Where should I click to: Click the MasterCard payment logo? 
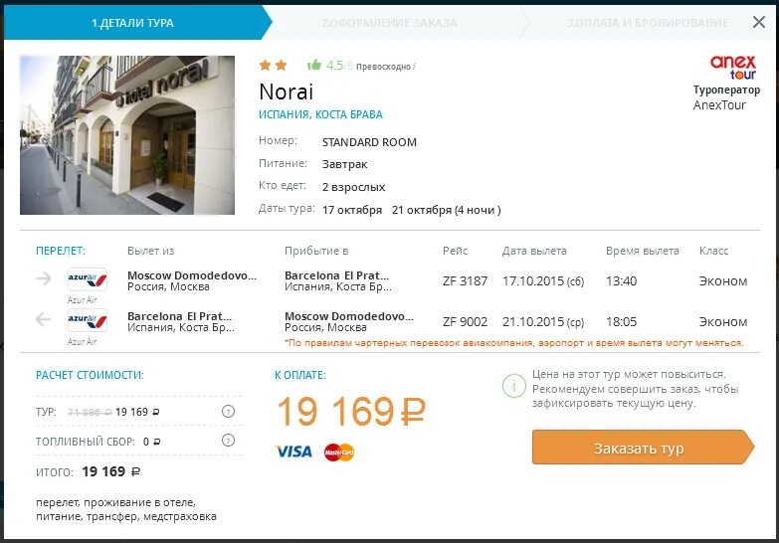(x=339, y=452)
